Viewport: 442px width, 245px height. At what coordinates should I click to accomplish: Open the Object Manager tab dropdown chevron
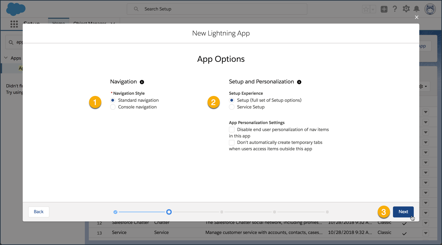pyautogui.click(x=113, y=23)
